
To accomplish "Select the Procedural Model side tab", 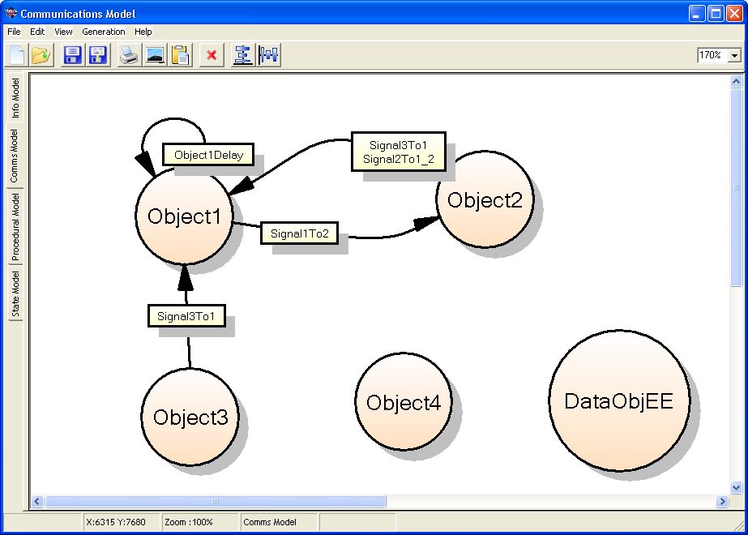I will click(x=15, y=226).
